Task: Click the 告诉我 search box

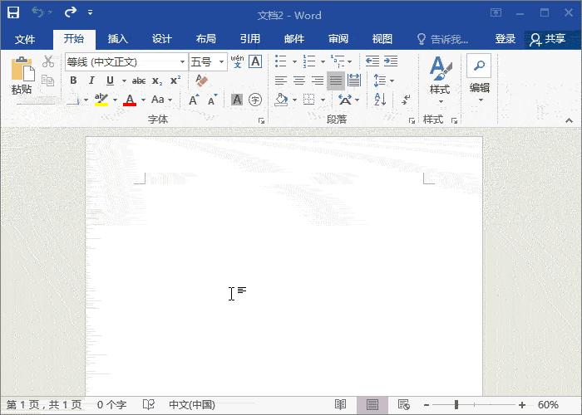Action: (443, 39)
